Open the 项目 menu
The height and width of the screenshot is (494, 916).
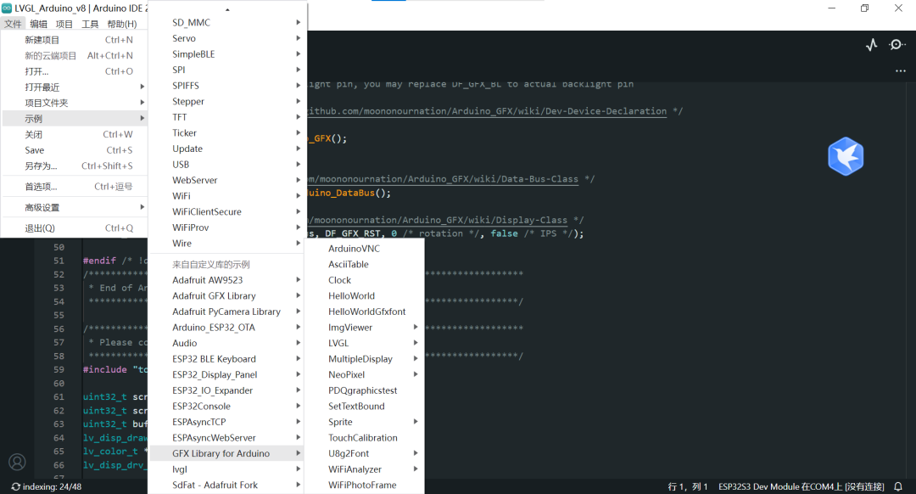[64, 24]
